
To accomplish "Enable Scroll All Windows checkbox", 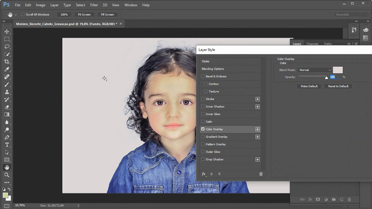I will (x=23, y=15).
